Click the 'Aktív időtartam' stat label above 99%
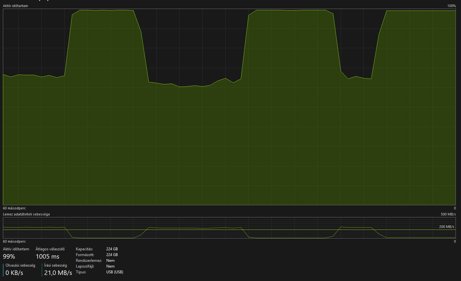 click(x=16, y=249)
